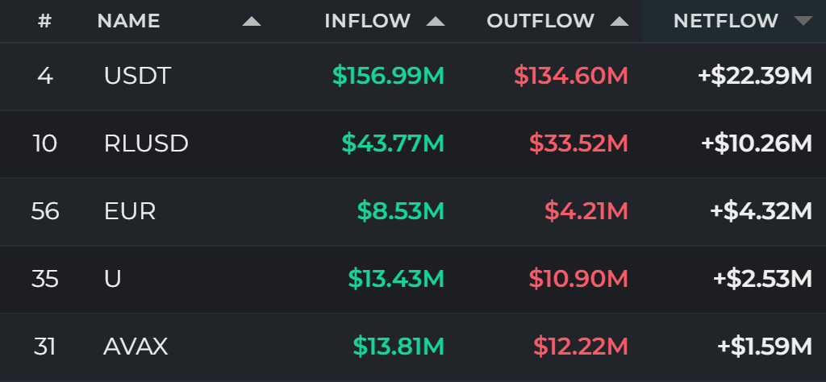The height and width of the screenshot is (382, 826).
Task: Select AVAX outflow value $12.22M
Action: [x=581, y=347]
